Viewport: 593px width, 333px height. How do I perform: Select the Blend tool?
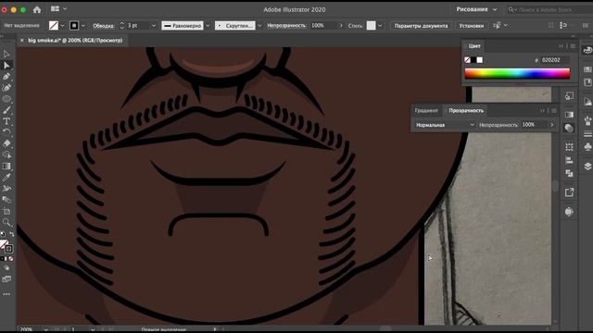[6, 200]
